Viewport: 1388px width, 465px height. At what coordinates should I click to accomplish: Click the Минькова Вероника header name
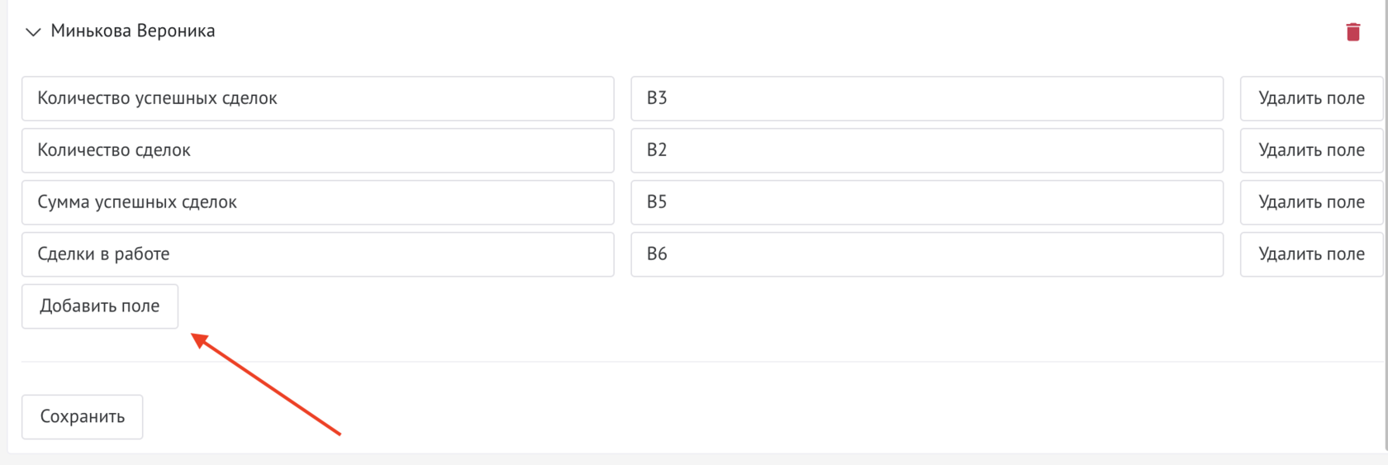pos(133,31)
